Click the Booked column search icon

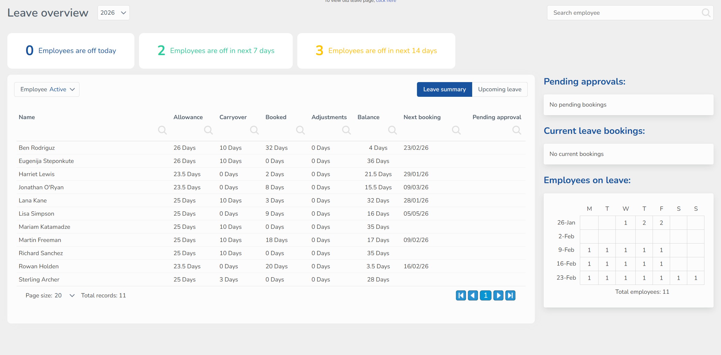[300, 130]
